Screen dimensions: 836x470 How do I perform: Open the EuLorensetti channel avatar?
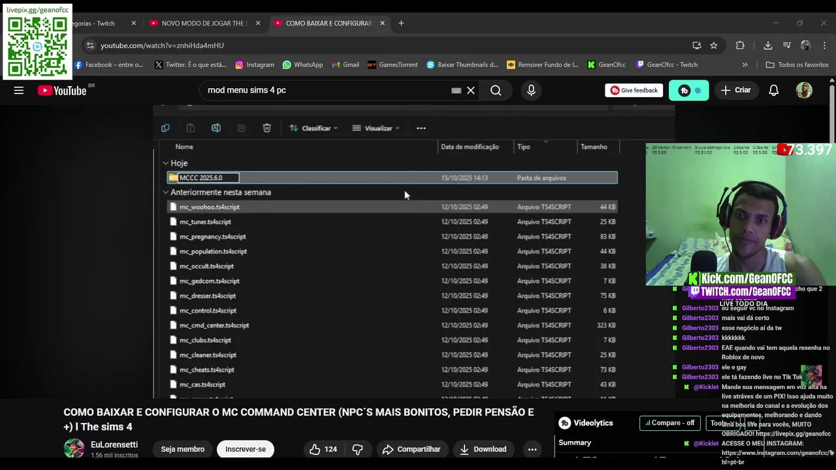click(x=74, y=449)
